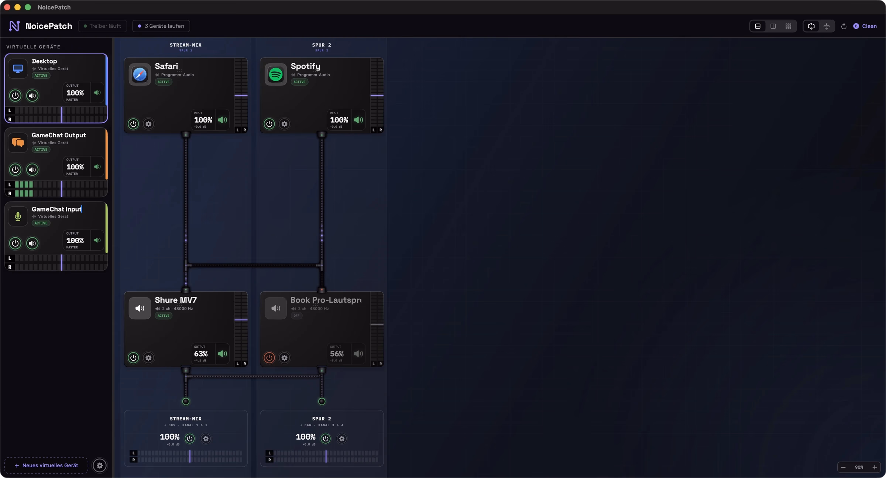The image size is (886, 478).
Task: Unmute the Book Pro-Lautsprecher output volume
Action: (x=358, y=354)
